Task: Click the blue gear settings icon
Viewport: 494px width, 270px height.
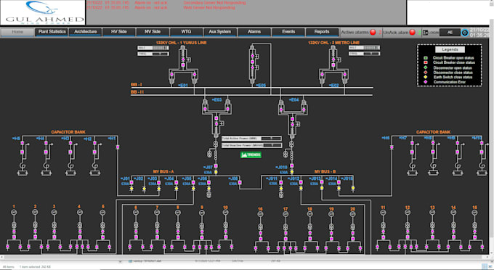Action: (x=465, y=33)
